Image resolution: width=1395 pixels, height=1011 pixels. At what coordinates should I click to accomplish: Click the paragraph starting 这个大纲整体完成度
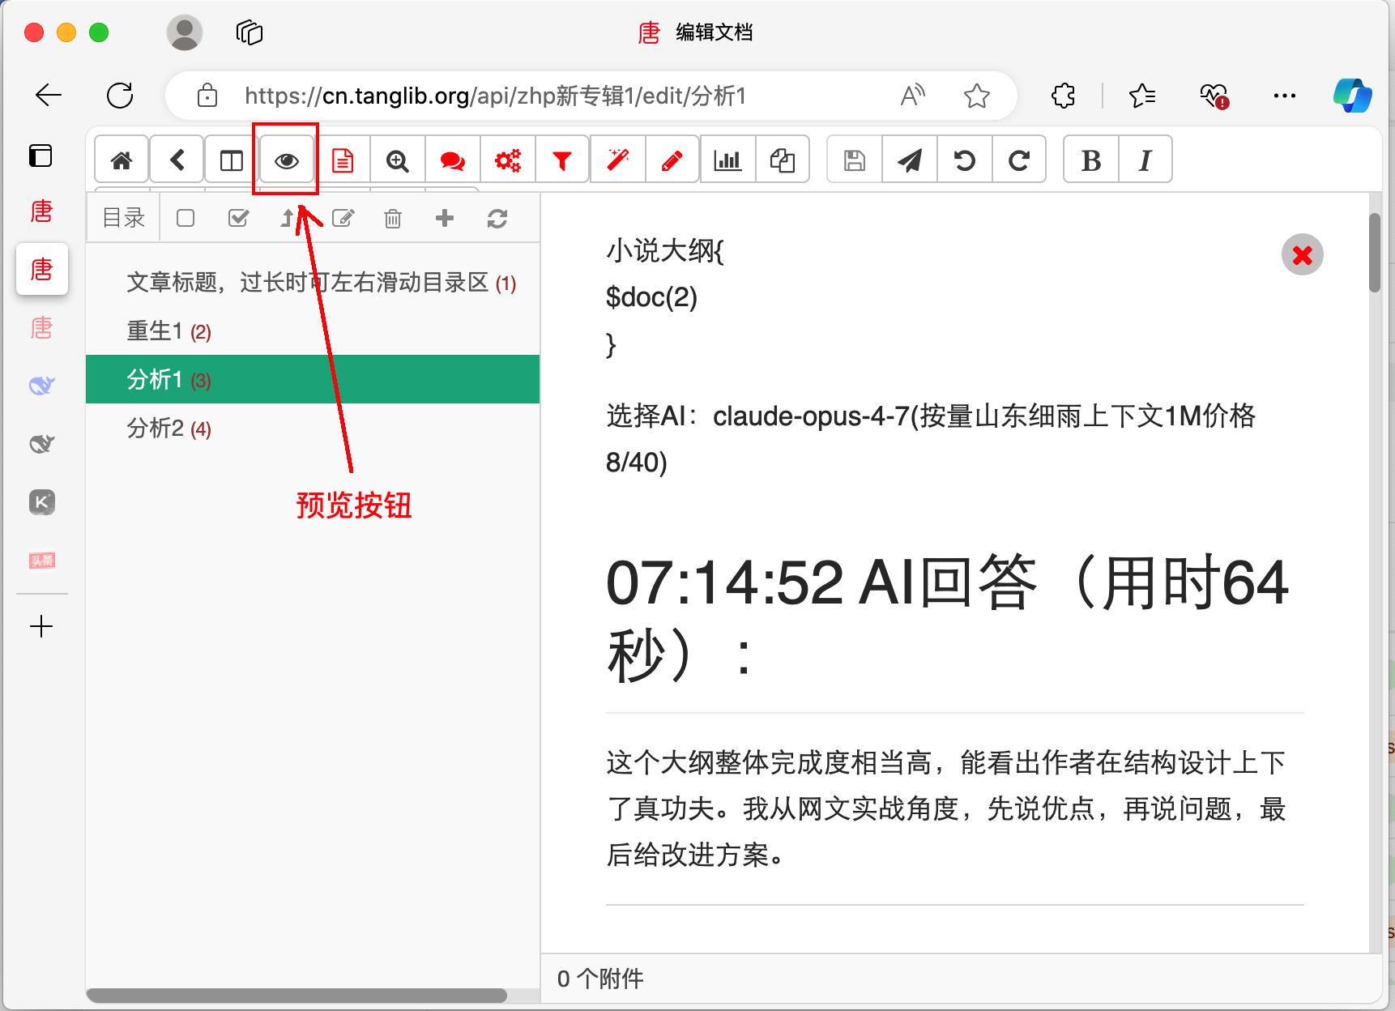(946, 808)
